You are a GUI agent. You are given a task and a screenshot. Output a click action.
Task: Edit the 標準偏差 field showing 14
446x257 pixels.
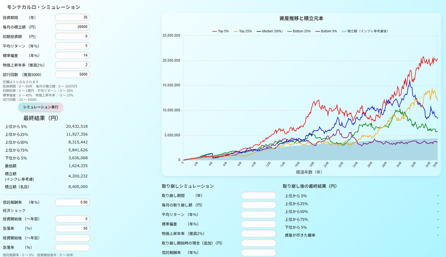(x=72, y=55)
